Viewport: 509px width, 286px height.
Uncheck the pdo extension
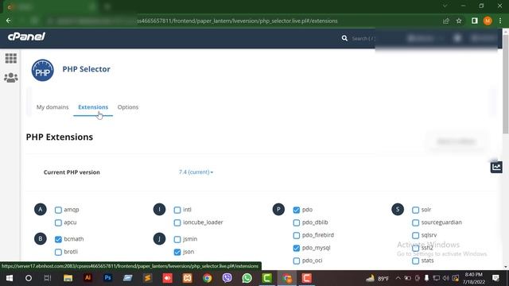297,210
